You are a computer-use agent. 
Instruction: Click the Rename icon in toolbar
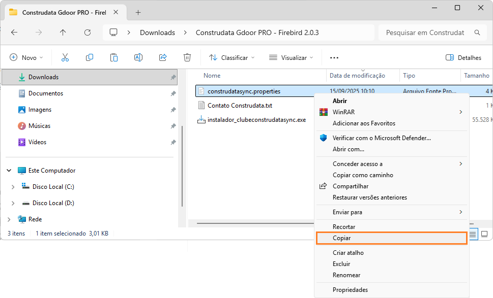pos(138,57)
